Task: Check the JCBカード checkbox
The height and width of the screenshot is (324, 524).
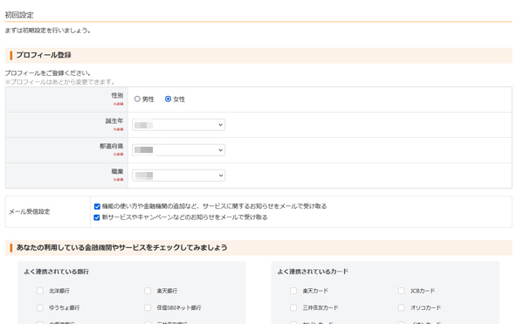Action: pyautogui.click(x=402, y=291)
